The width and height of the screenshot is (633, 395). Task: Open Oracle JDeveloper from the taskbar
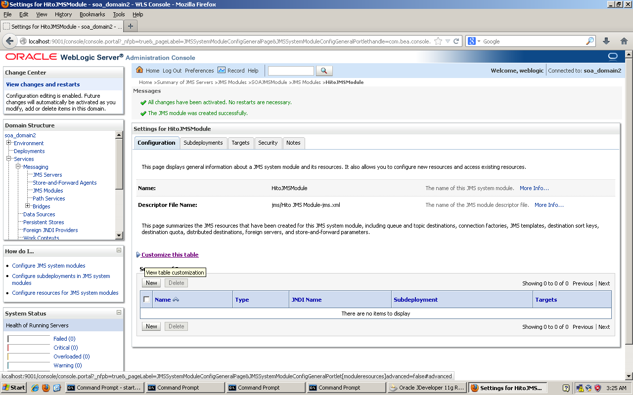(x=426, y=387)
